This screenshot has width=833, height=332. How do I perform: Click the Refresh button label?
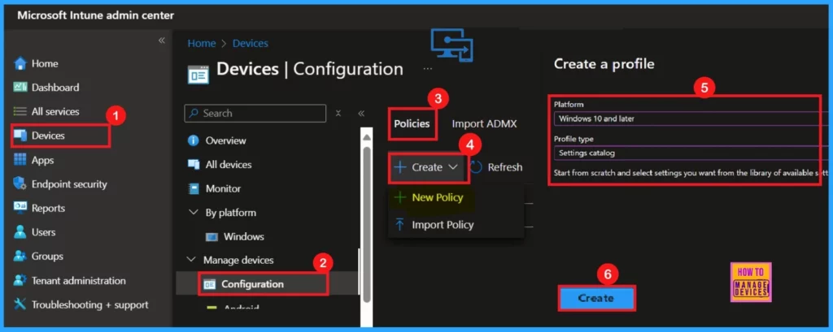click(x=504, y=167)
